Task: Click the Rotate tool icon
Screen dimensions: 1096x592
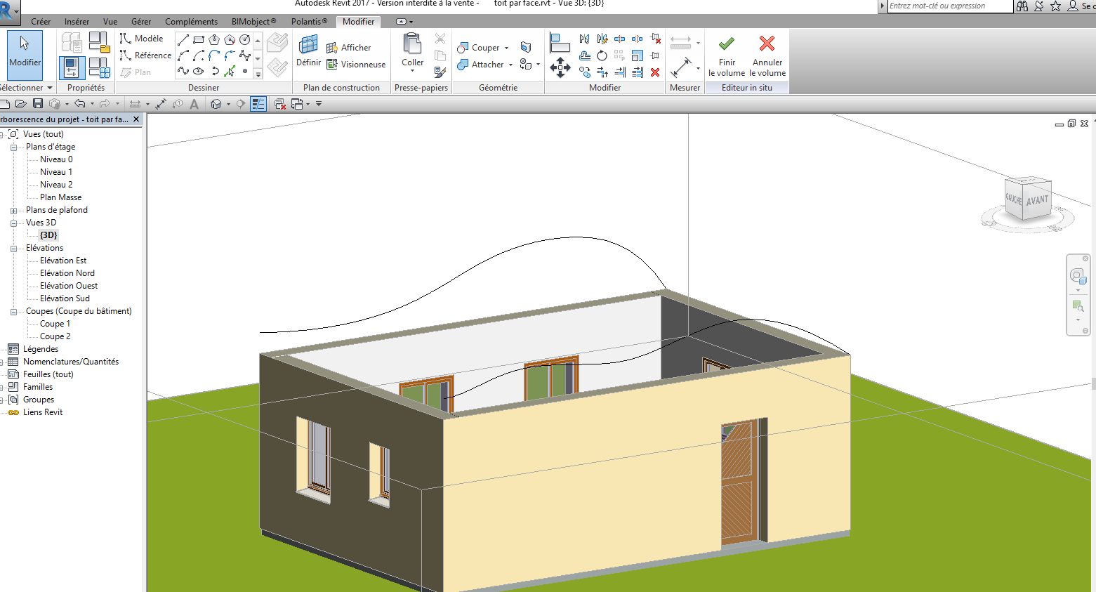Action: [x=602, y=56]
